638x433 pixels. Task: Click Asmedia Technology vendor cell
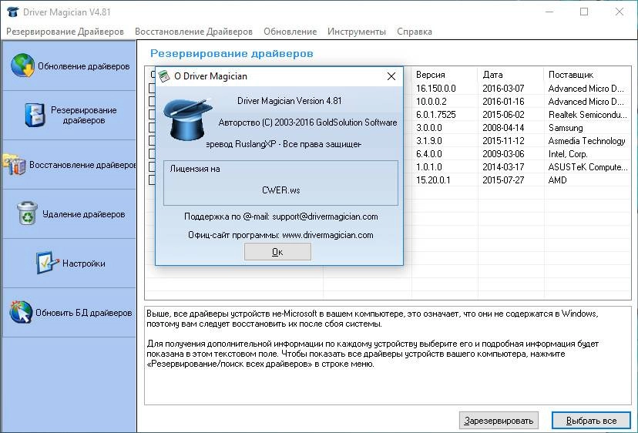(586, 141)
